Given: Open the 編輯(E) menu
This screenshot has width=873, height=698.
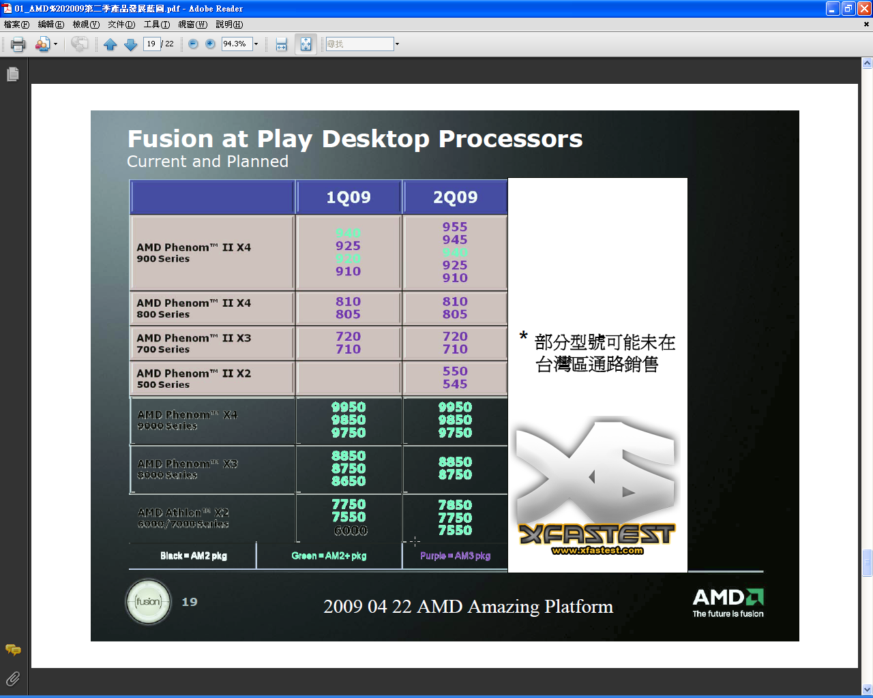Looking at the screenshot, I should coord(50,24).
